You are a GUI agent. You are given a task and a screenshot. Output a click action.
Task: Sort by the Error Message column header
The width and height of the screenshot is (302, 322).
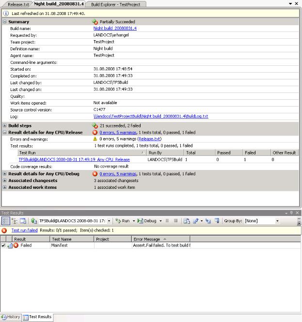(160, 239)
